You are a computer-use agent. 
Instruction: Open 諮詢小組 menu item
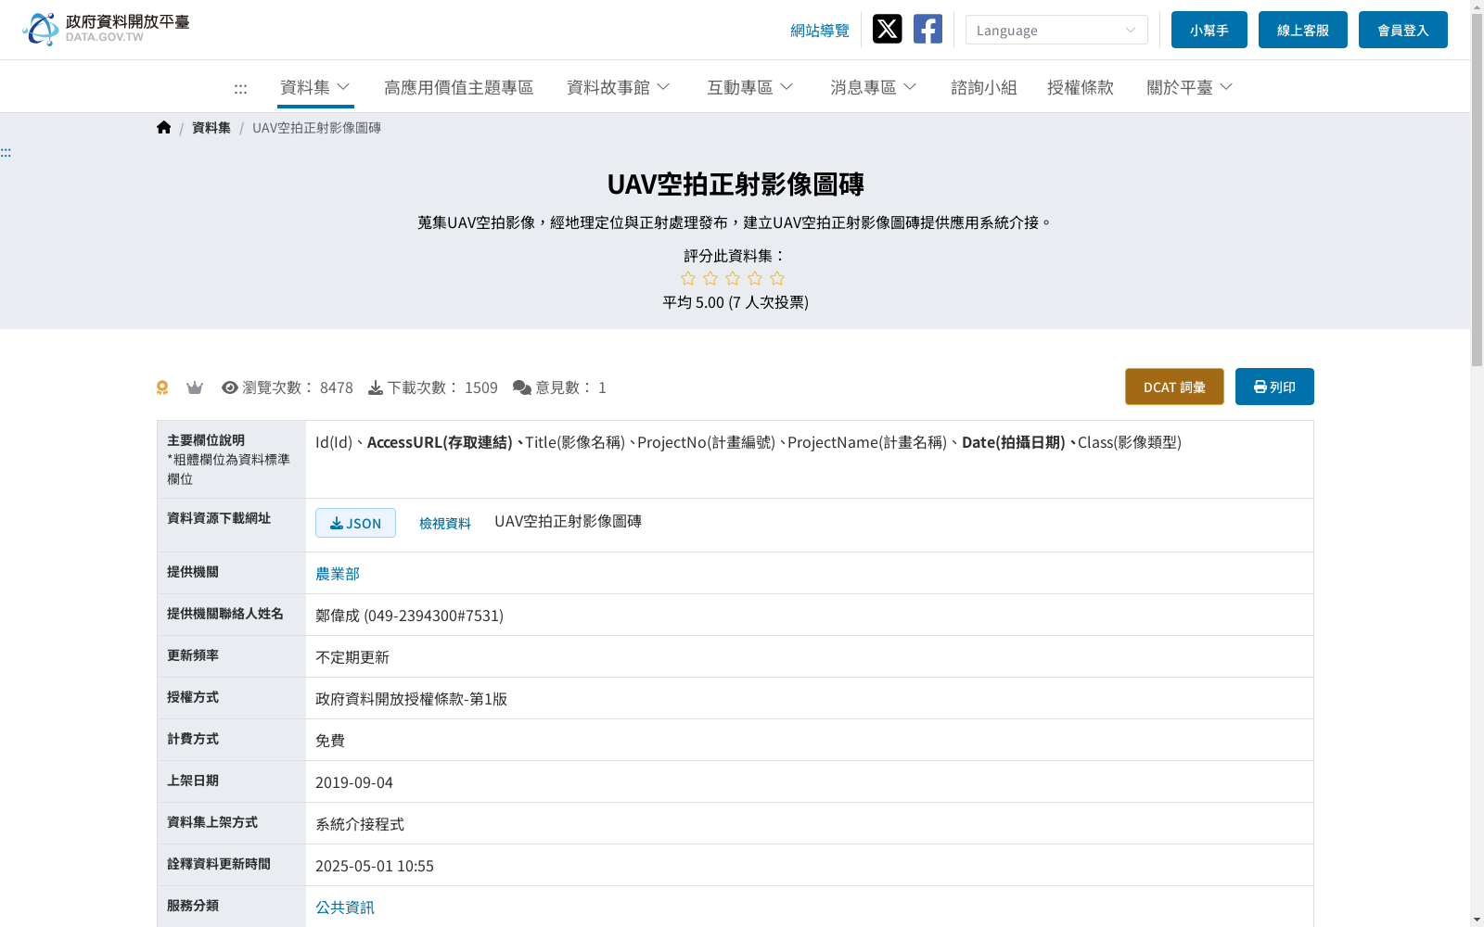(x=984, y=87)
